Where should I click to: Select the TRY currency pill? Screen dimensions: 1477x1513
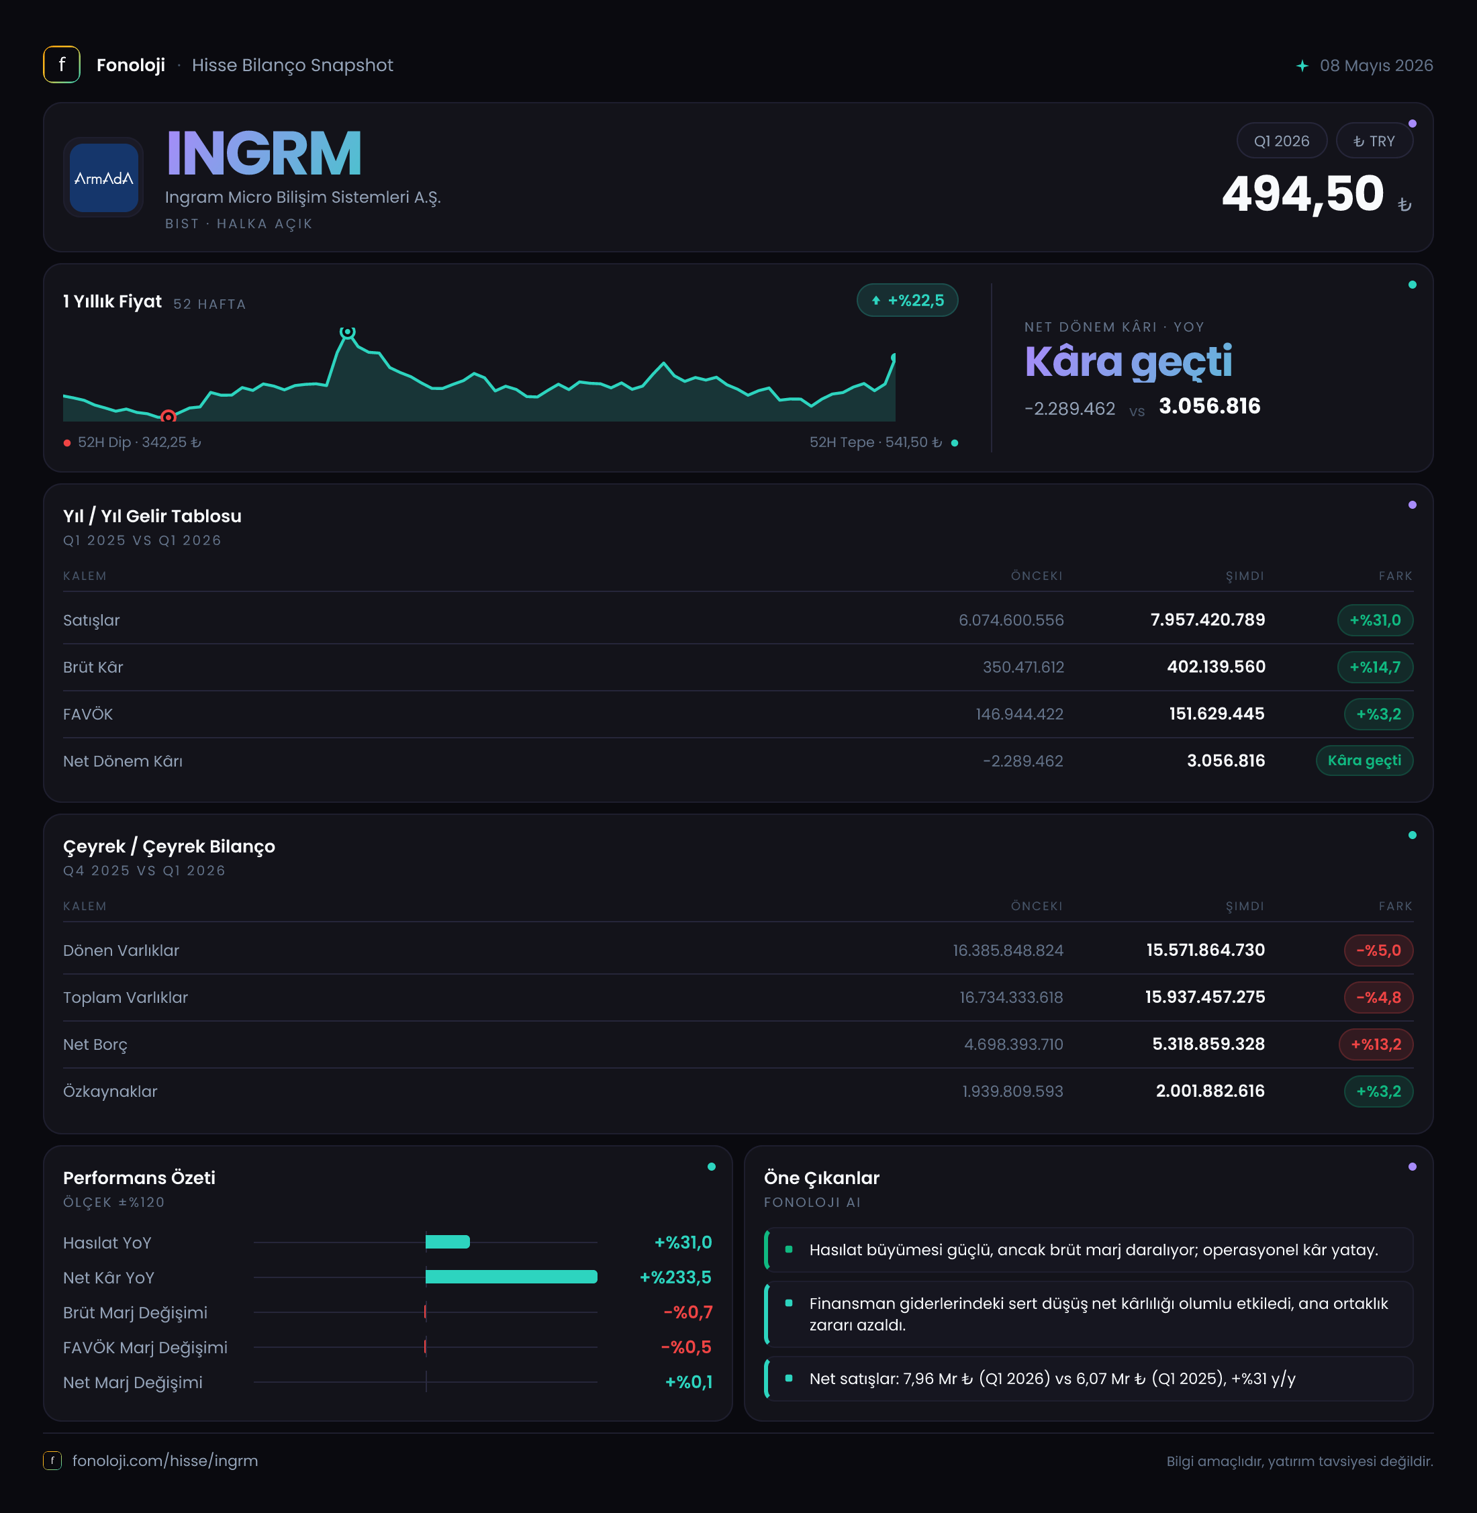(x=1374, y=141)
